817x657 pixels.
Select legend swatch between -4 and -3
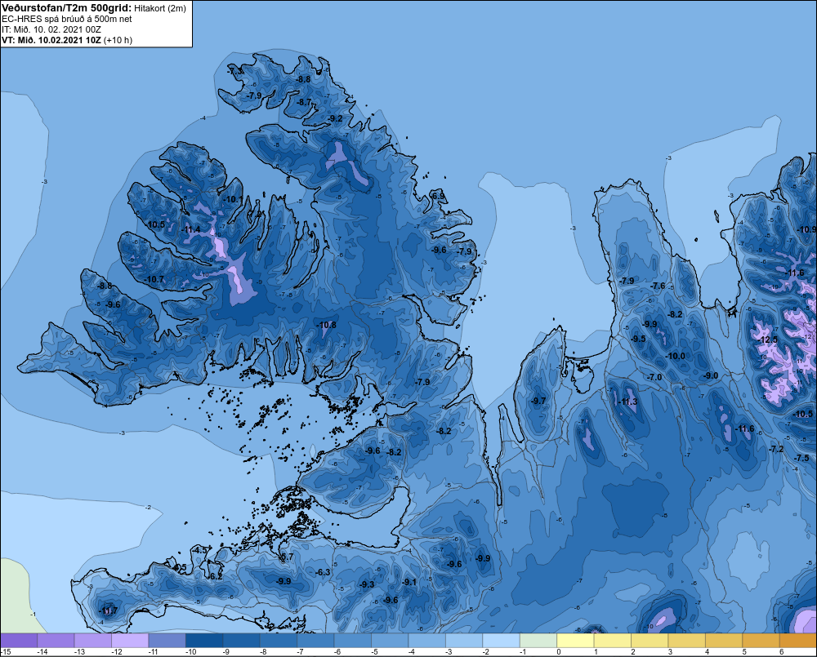[x=426, y=641]
